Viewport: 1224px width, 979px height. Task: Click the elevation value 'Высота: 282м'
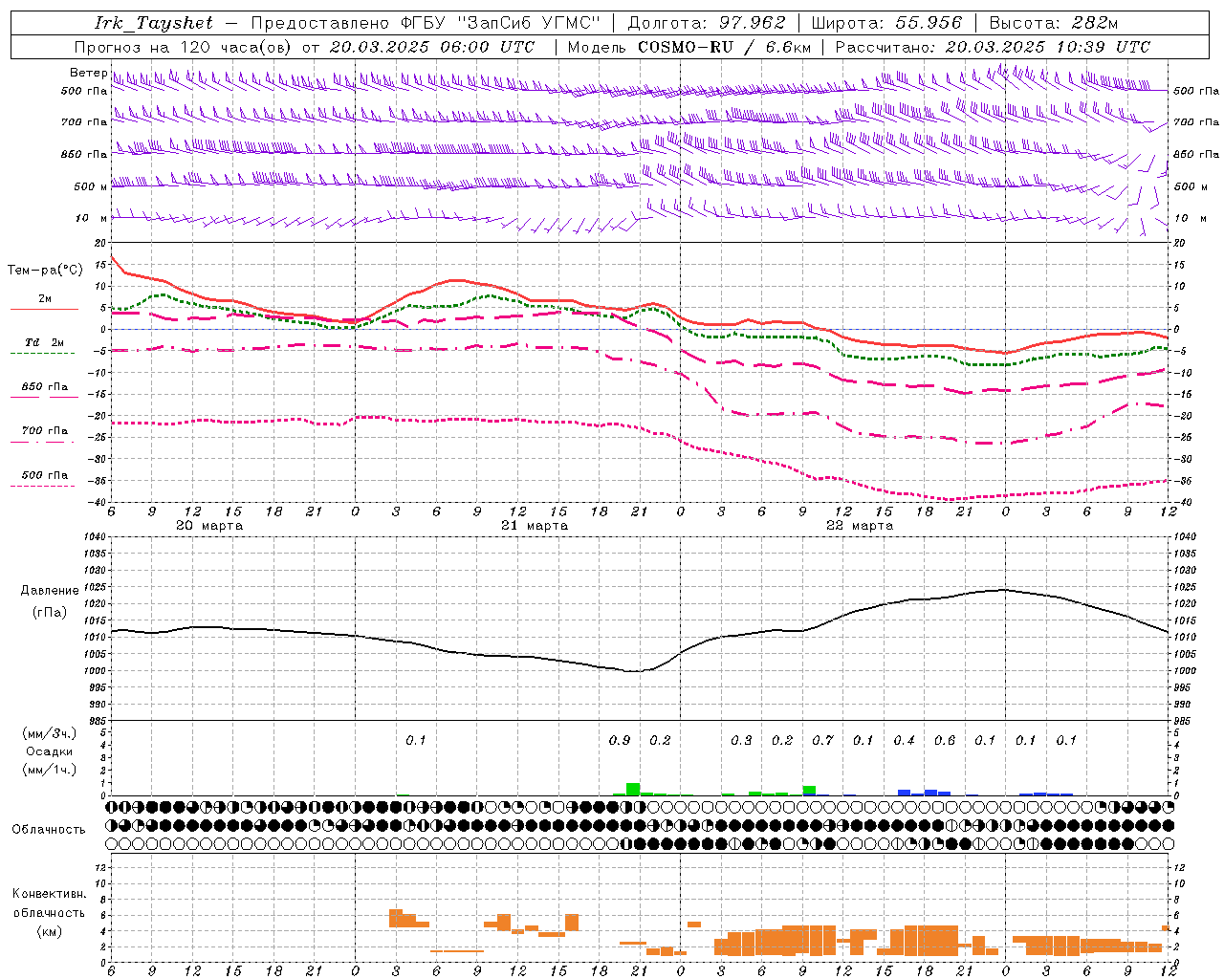(x=1054, y=23)
